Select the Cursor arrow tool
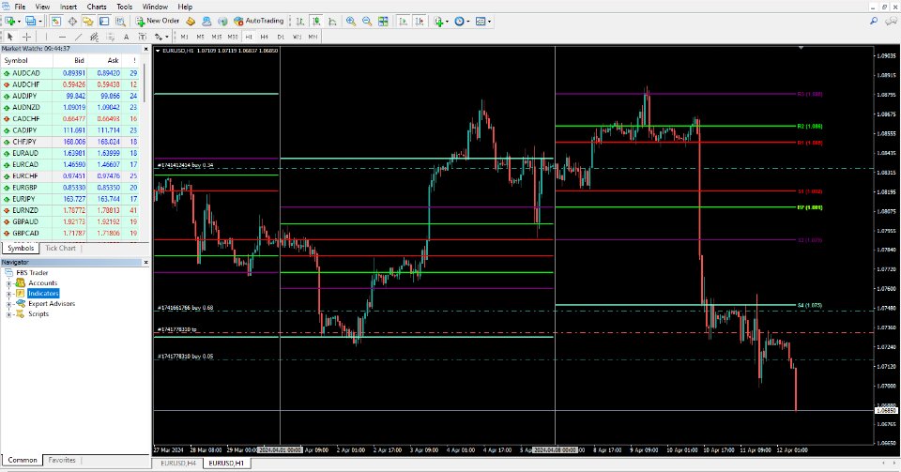Viewport: 901px width, 472px height. coord(9,37)
